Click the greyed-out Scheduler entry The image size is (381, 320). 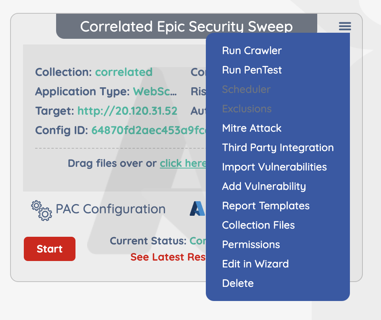pyautogui.click(x=246, y=89)
